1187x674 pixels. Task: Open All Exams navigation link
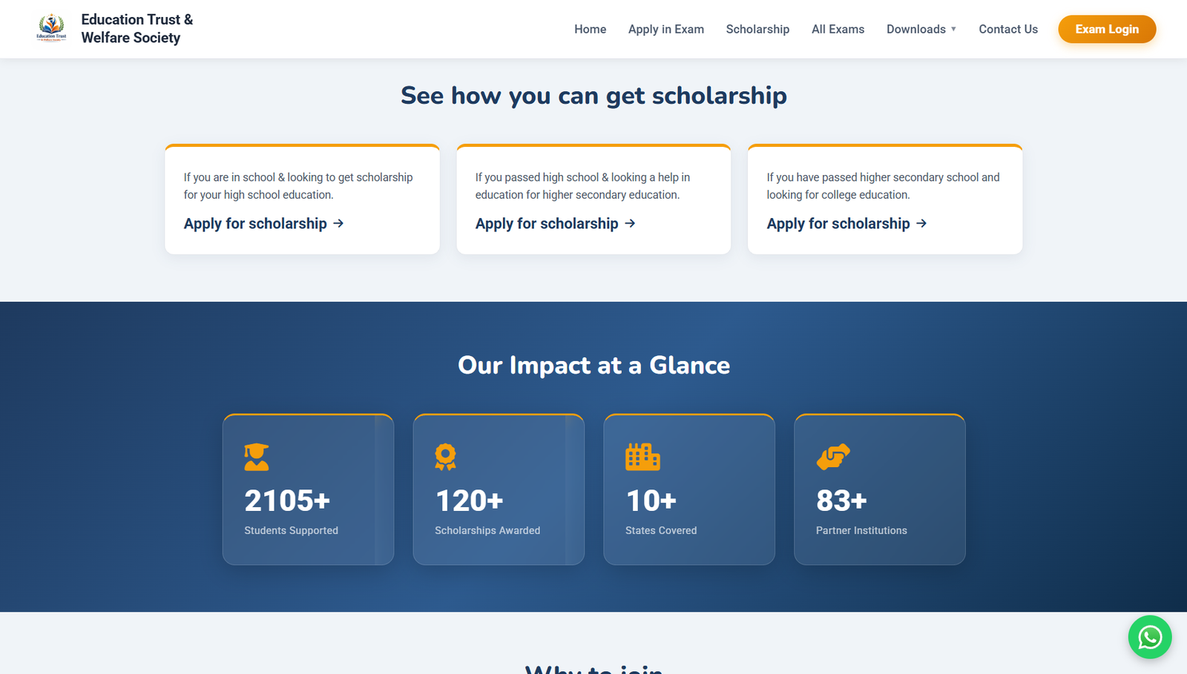coord(838,29)
